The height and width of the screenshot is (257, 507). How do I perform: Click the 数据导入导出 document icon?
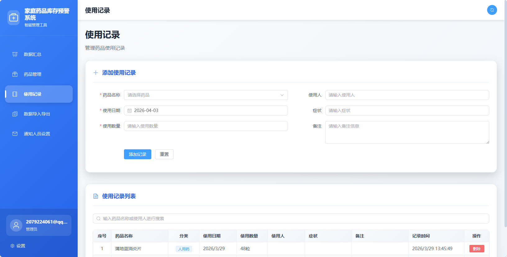[x=15, y=114]
